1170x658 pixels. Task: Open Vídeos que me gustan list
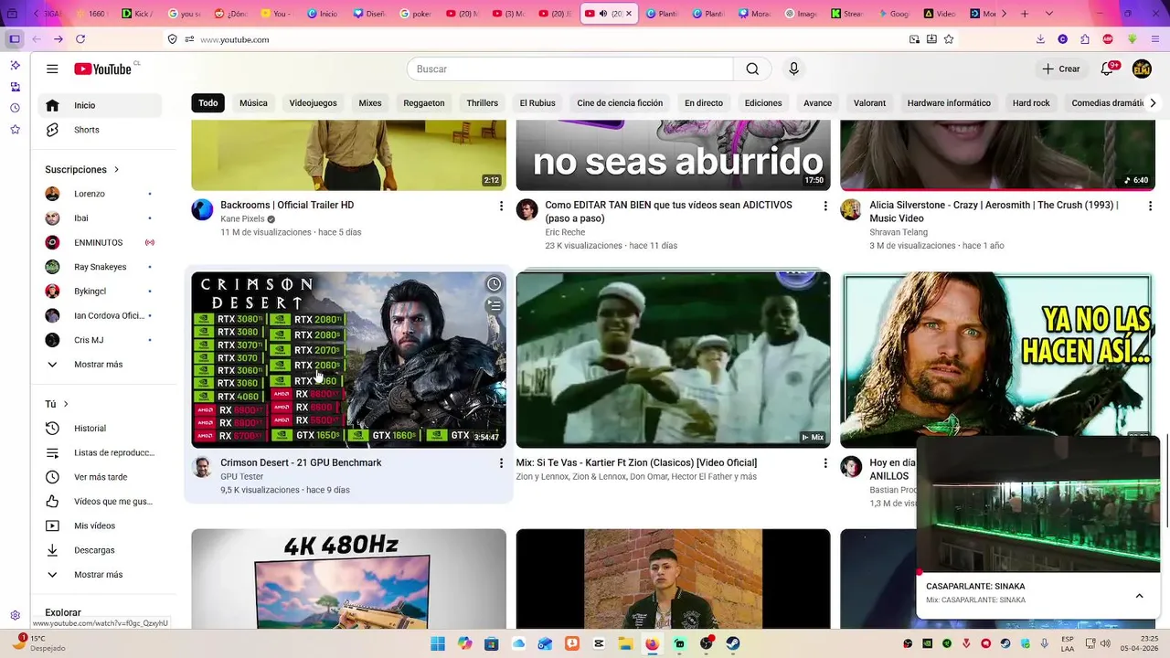point(100,502)
